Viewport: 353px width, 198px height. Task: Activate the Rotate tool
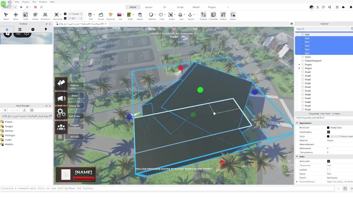35,16
